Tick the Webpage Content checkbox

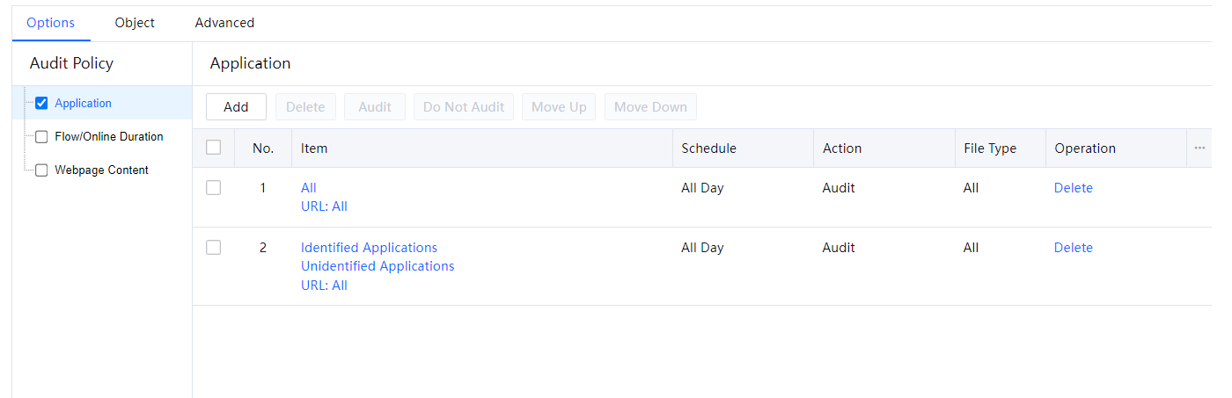point(41,170)
